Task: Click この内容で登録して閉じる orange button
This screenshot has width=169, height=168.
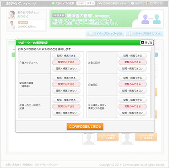Action: point(85,126)
